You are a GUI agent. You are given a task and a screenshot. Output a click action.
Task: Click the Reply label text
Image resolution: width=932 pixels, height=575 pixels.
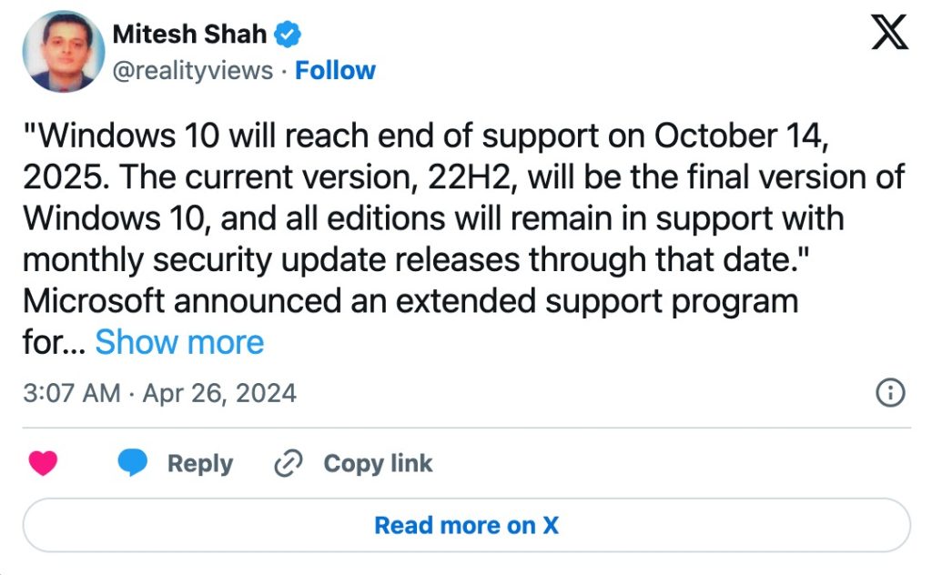tap(200, 463)
